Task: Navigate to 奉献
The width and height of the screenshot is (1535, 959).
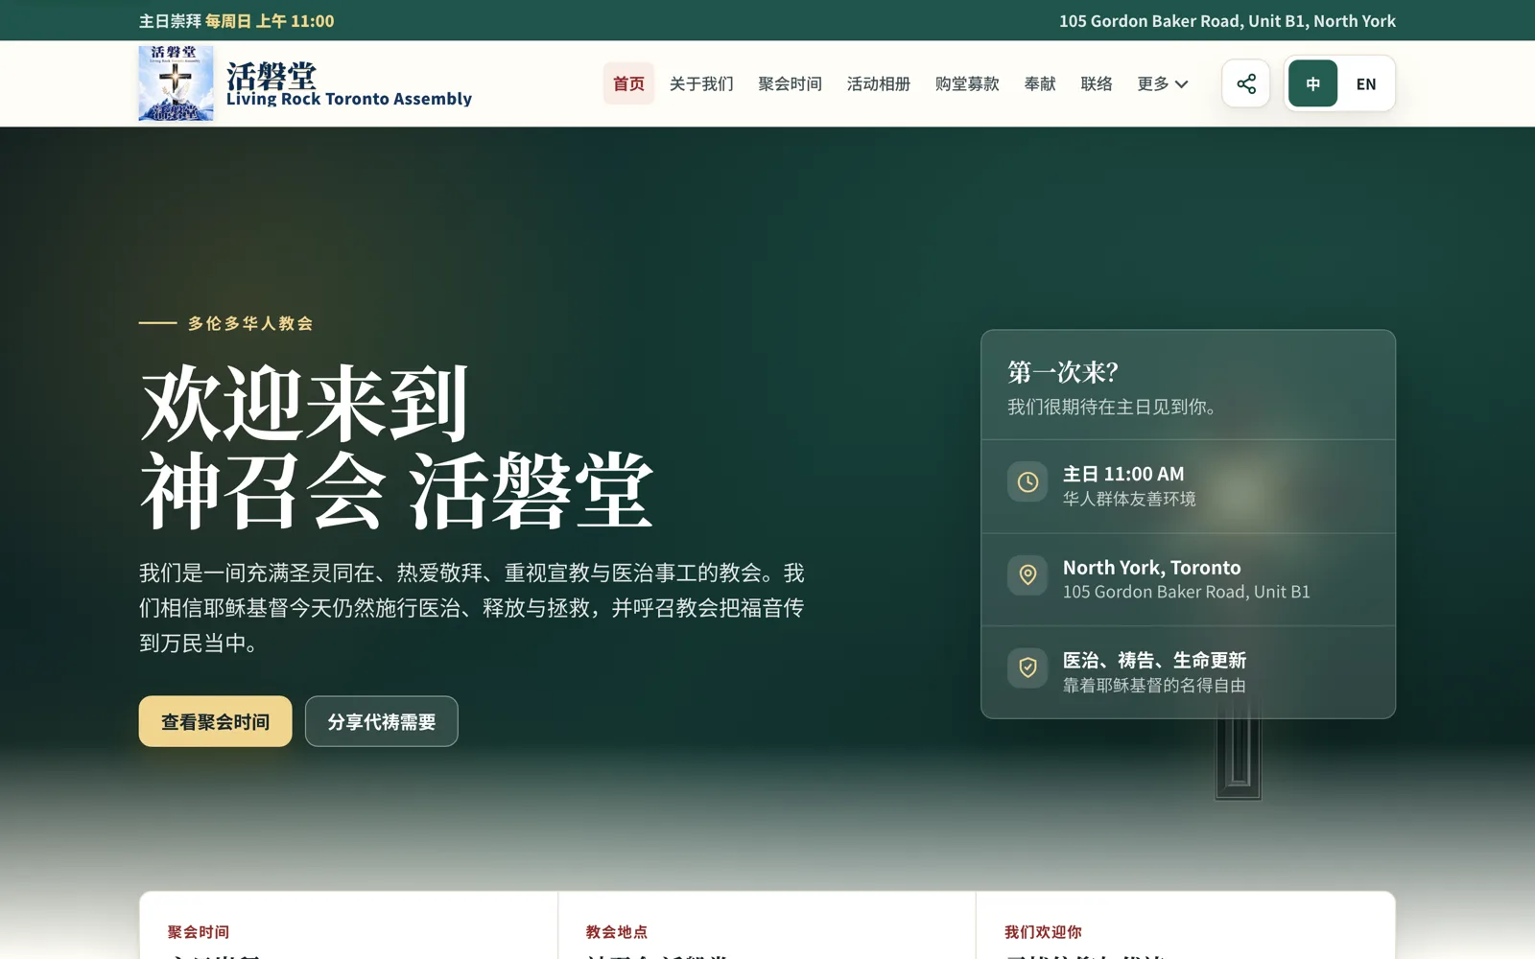Action: [1040, 83]
